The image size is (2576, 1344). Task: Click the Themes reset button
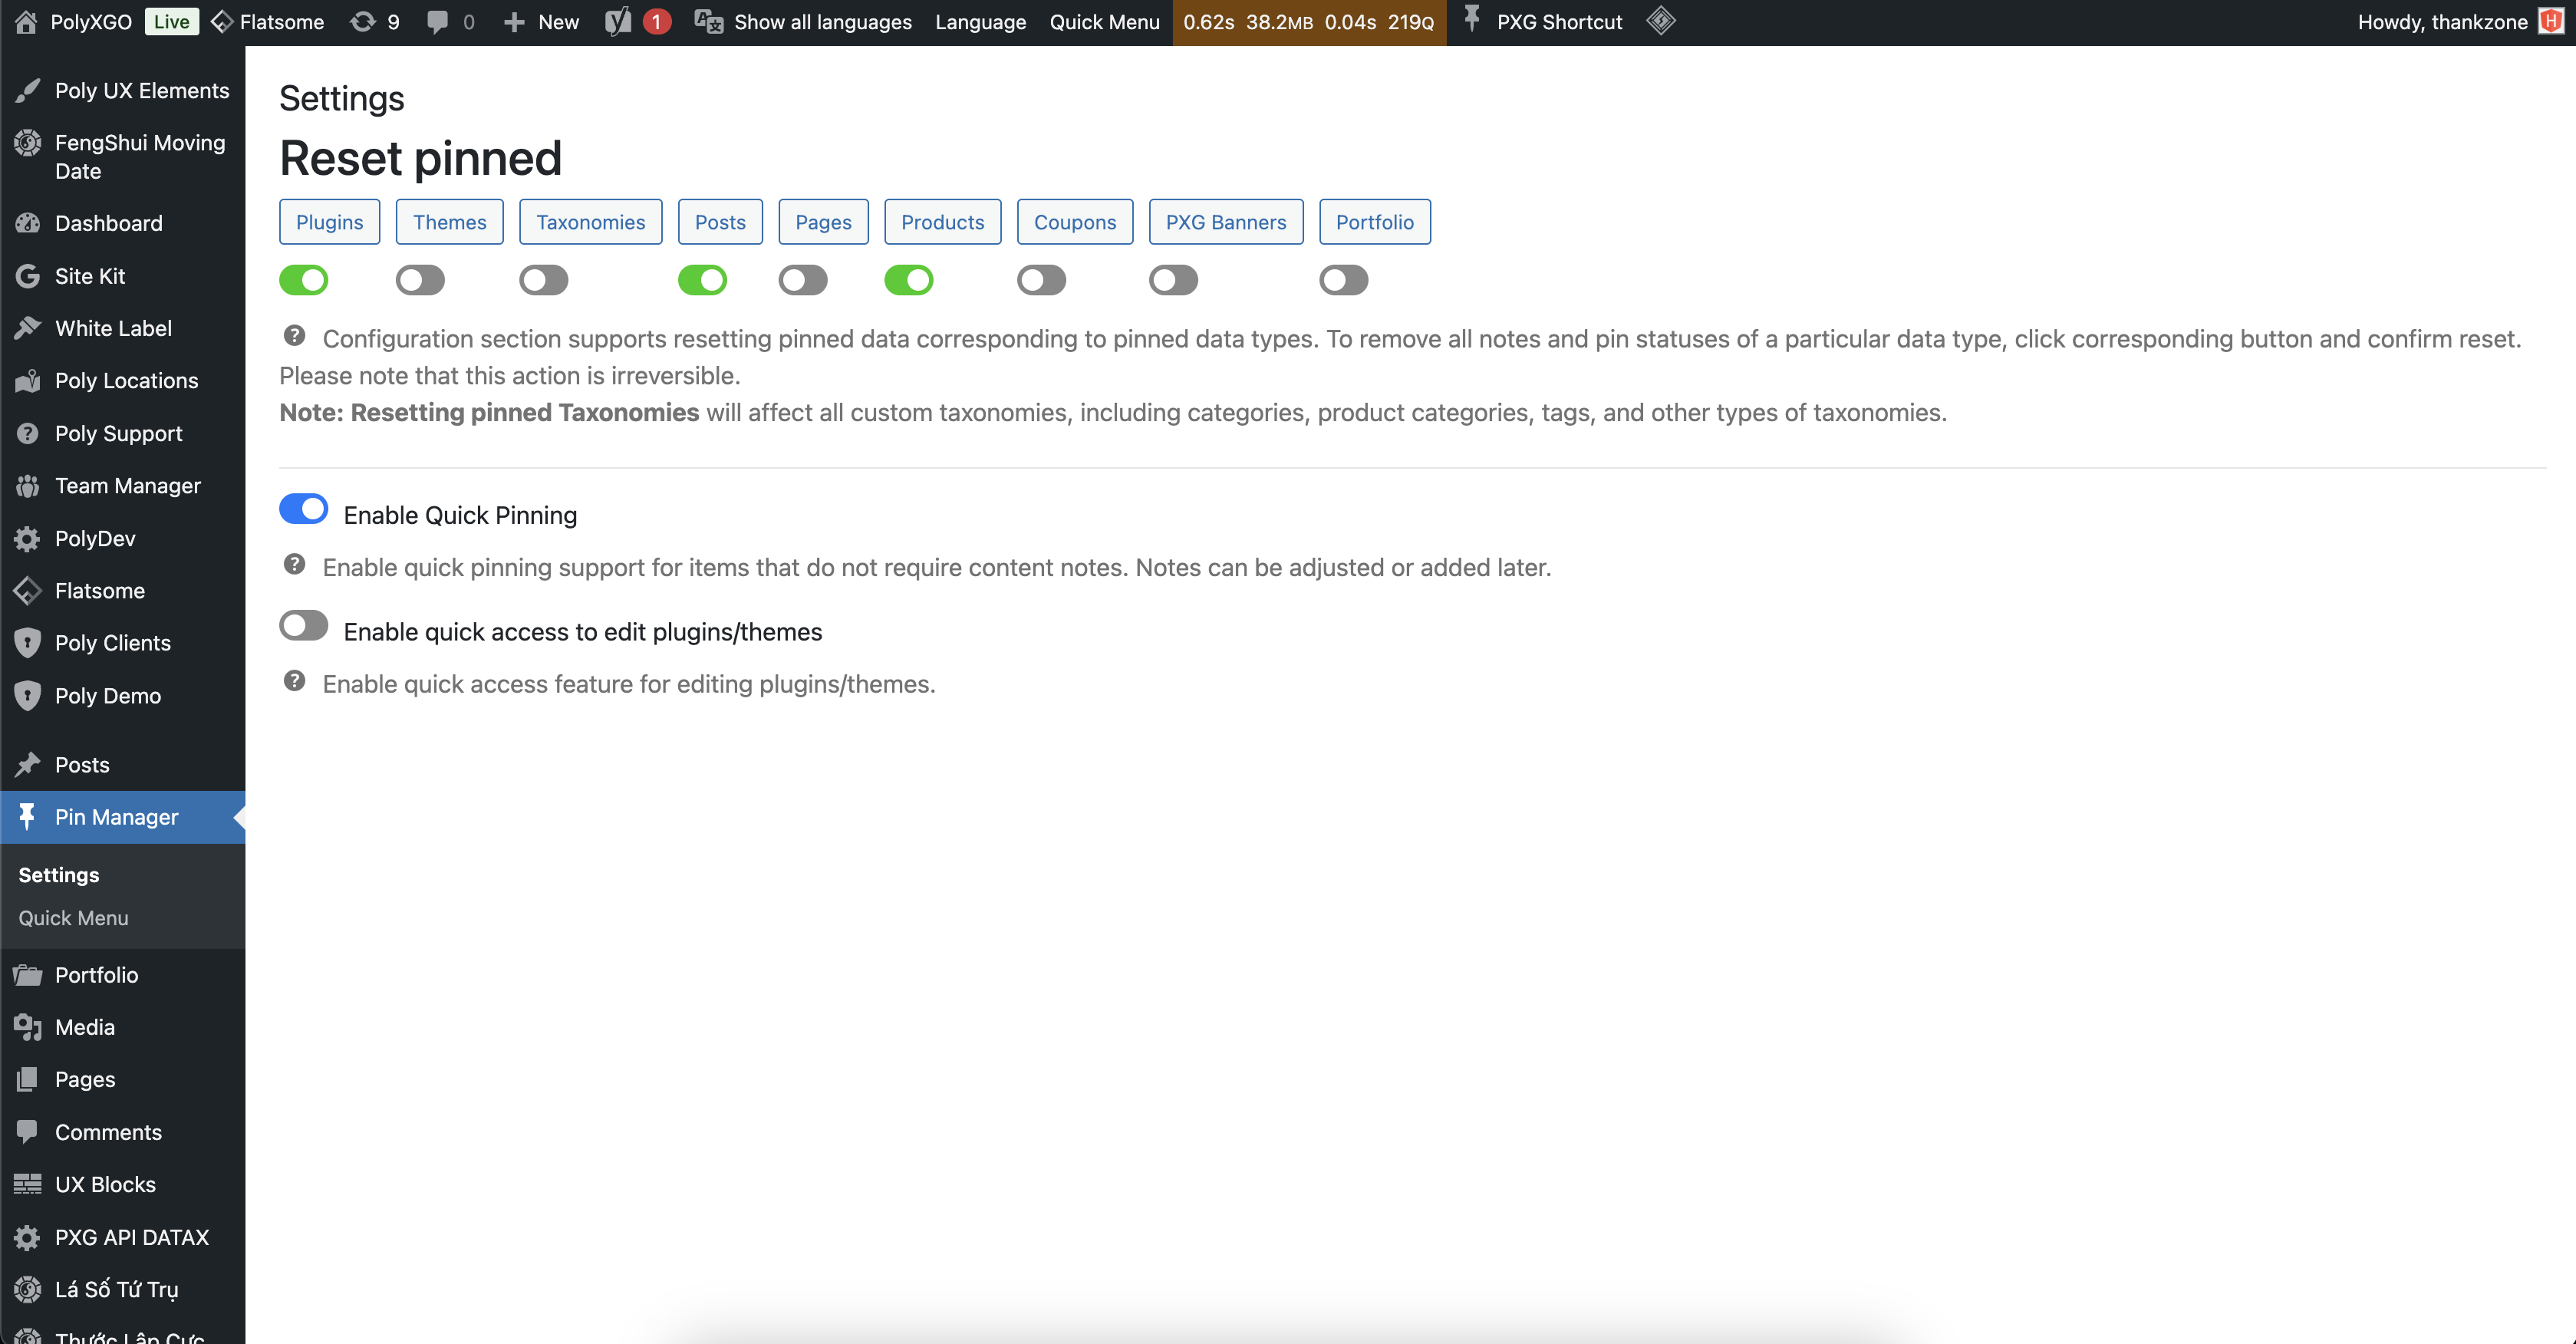click(450, 222)
